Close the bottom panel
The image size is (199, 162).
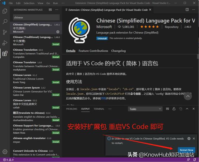(193, 109)
